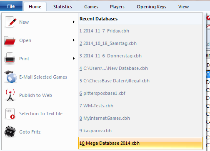Choose the Open menu entry label

point(25,40)
